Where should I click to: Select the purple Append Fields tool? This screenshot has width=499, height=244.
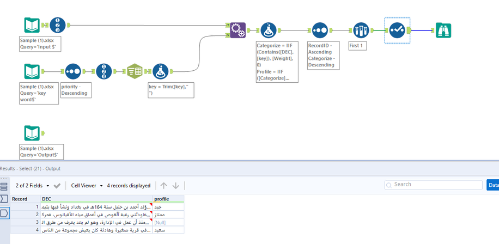[238, 30]
